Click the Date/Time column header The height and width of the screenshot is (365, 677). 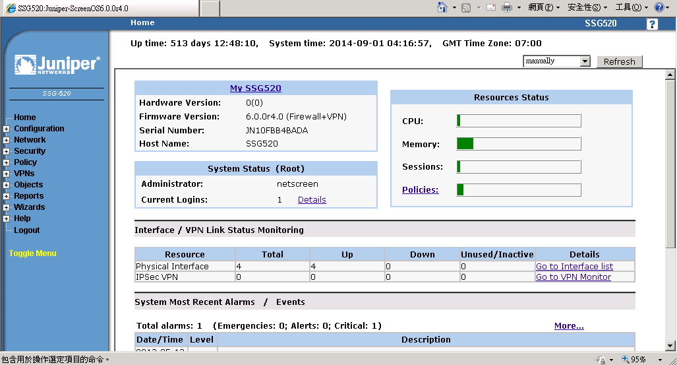click(160, 340)
